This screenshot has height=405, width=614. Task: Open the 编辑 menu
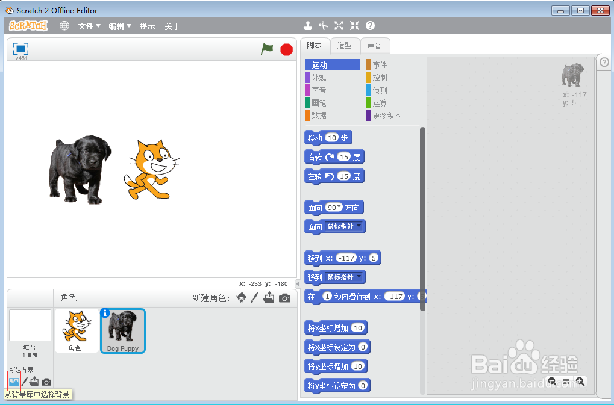[120, 26]
